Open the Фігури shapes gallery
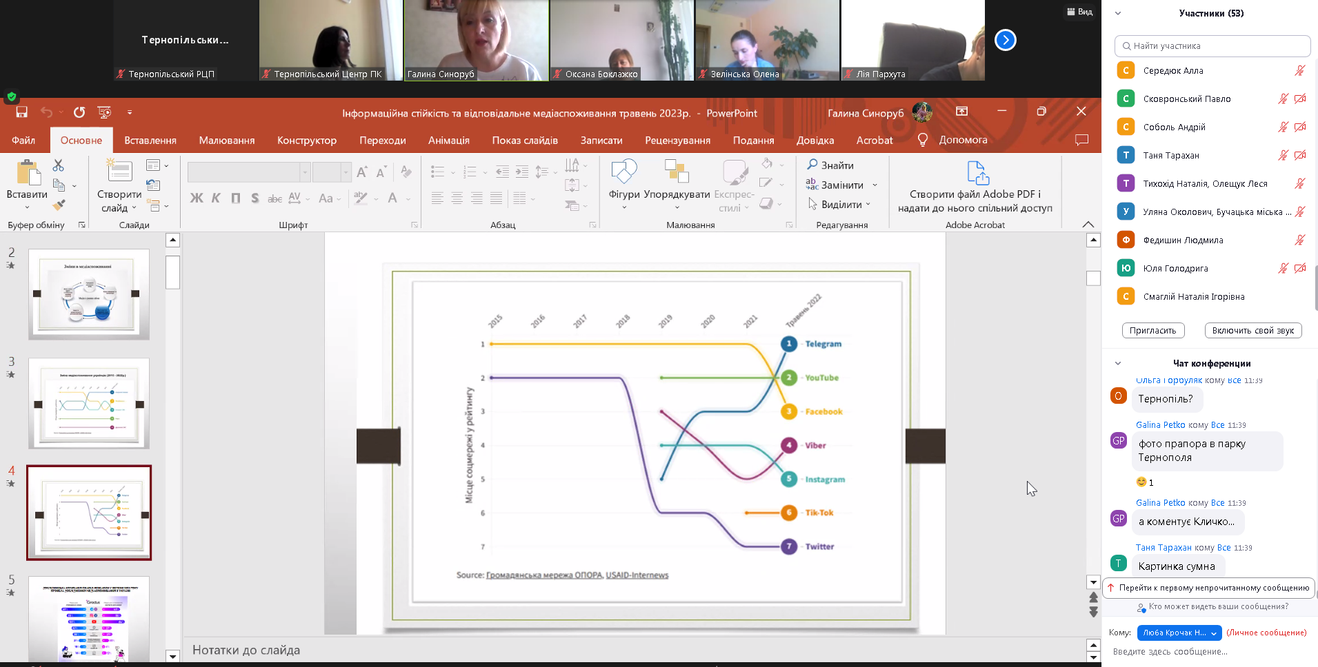 tap(624, 183)
